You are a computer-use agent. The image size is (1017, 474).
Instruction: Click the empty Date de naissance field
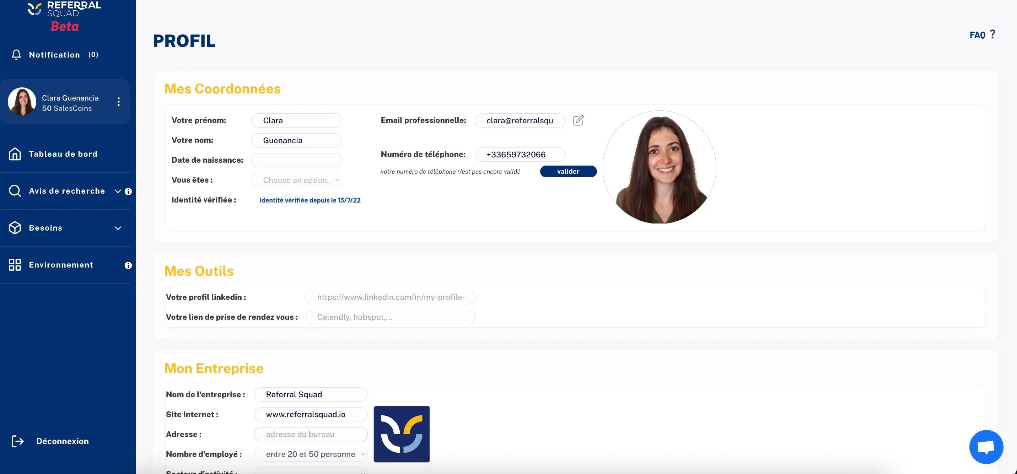point(296,160)
